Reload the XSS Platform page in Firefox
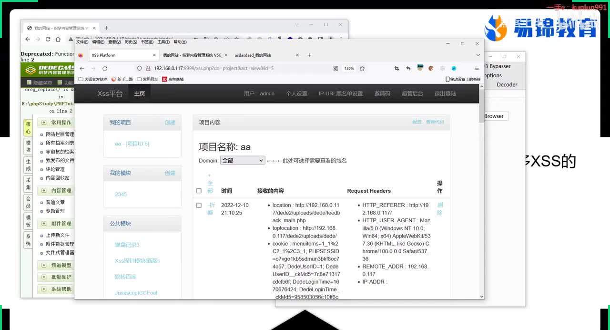Viewport: 610px width, 330px height. (x=104, y=68)
